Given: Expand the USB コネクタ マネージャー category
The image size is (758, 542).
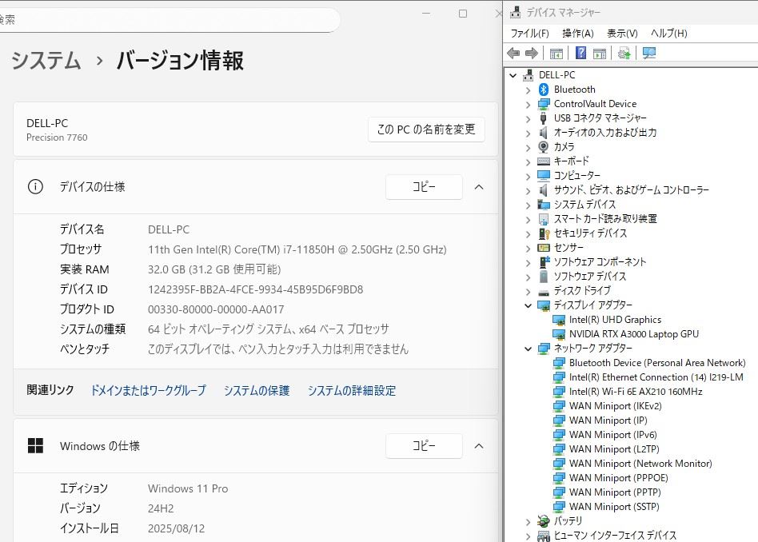Looking at the screenshot, I should 528,119.
